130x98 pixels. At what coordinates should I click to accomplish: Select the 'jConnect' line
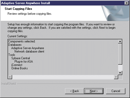click(17, 65)
